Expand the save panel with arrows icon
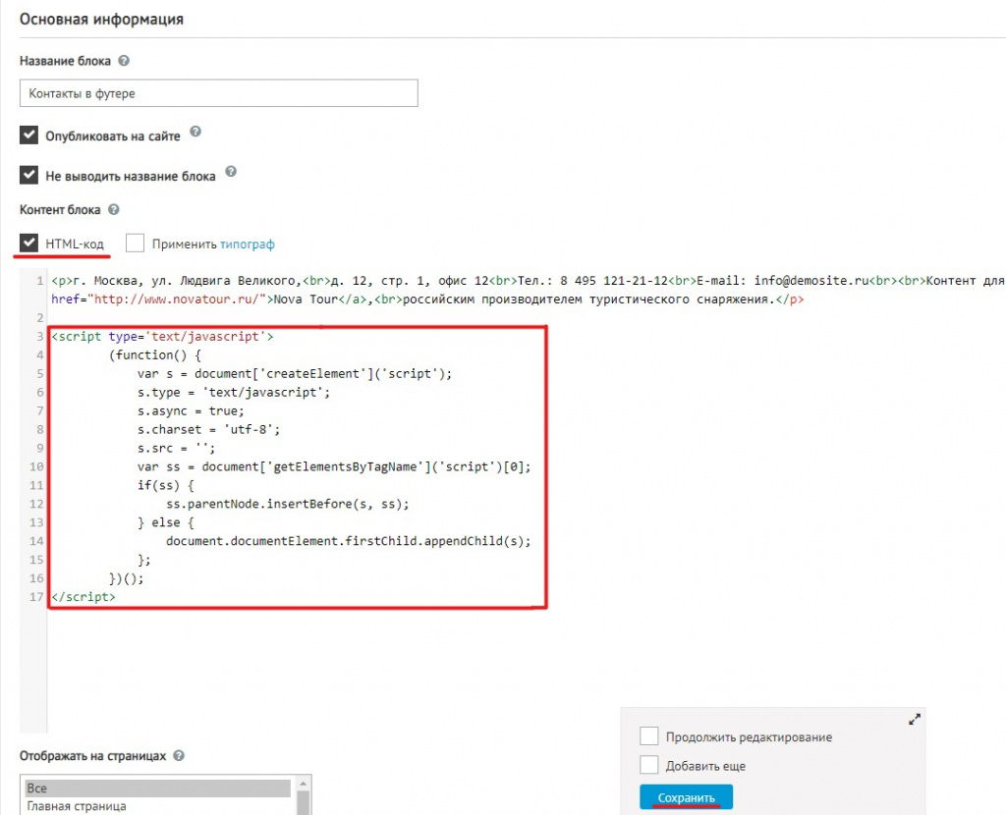Image resolution: width=1006 pixels, height=815 pixels. point(915,720)
